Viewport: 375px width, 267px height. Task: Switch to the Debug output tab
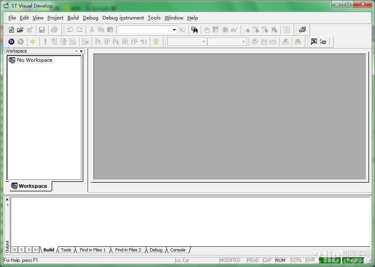click(156, 250)
